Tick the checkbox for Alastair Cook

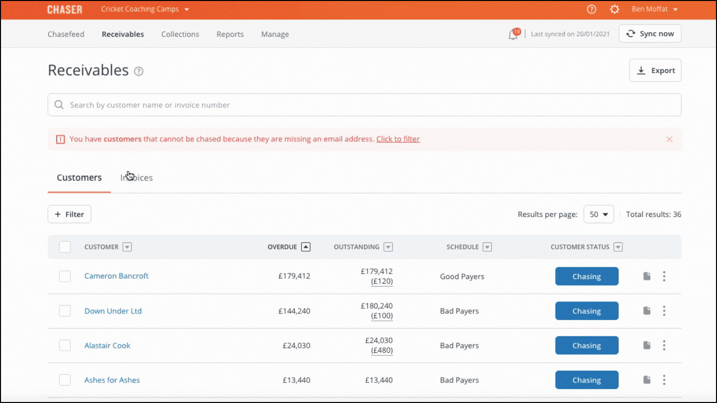coord(65,345)
